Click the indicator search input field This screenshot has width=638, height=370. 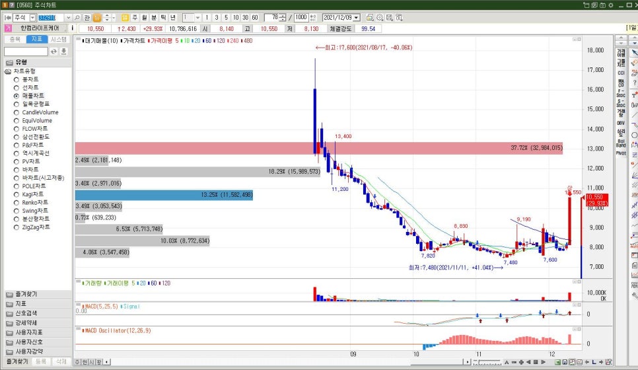pos(26,52)
